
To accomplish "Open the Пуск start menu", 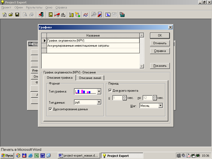I will pos(7,156).
